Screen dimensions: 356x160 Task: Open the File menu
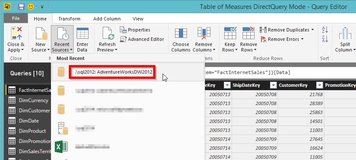(16, 18)
